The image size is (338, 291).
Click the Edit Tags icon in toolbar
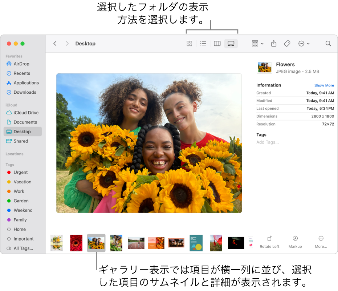(x=287, y=44)
